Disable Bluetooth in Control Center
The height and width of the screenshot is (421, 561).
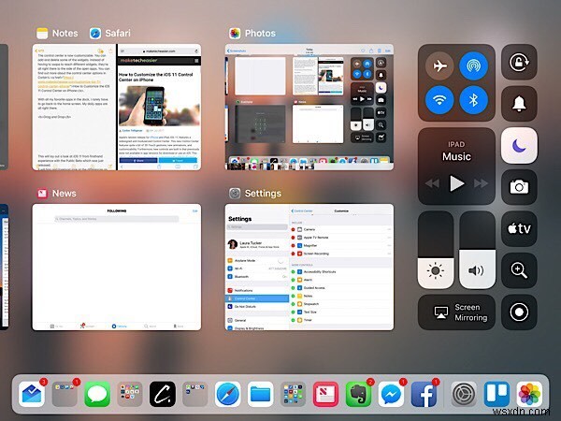[x=473, y=100]
